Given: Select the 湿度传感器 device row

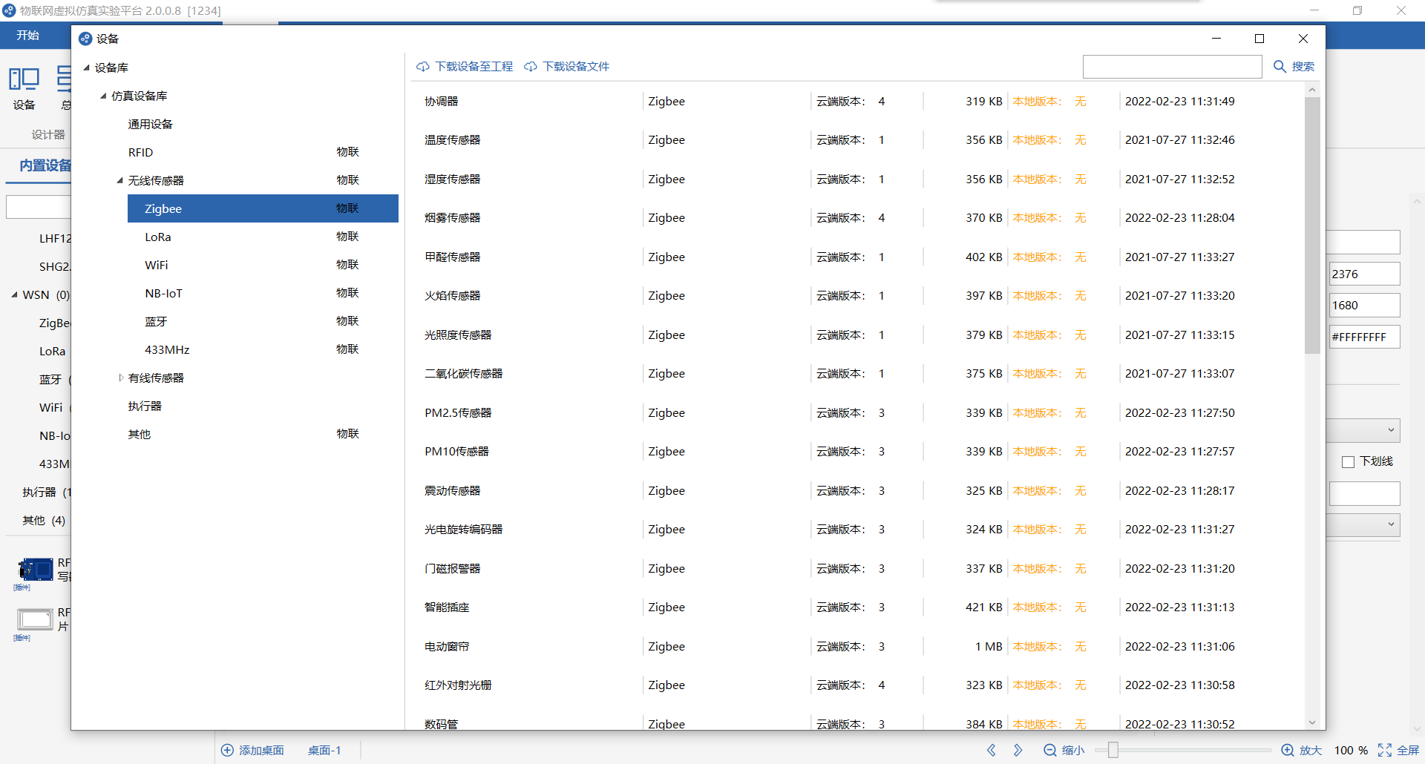Looking at the screenshot, I should point(857,180).
